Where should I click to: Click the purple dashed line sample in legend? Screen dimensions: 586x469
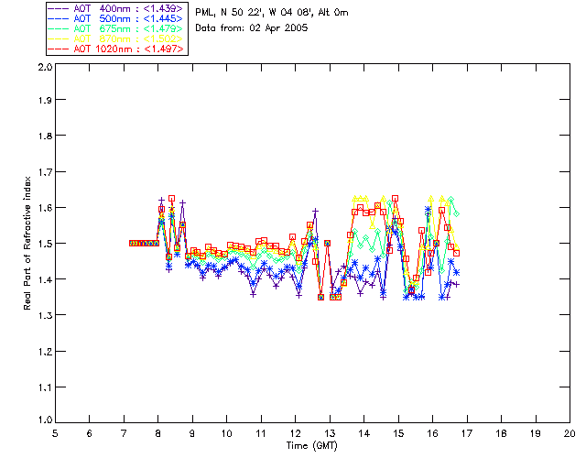pyautogui.click(x=59, y=9)
